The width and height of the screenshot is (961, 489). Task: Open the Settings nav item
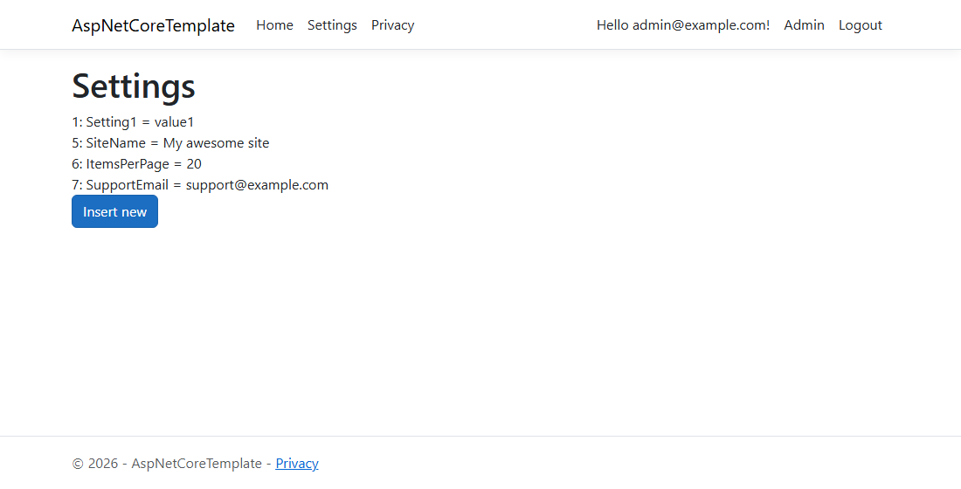click(x=332, y=25)
